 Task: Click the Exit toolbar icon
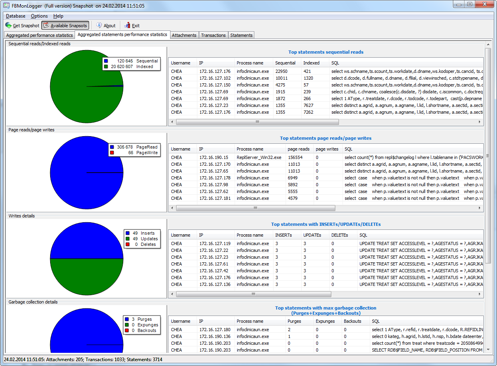[x=127, y=25]
